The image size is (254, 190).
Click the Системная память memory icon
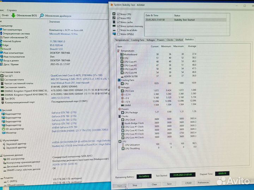2,87
